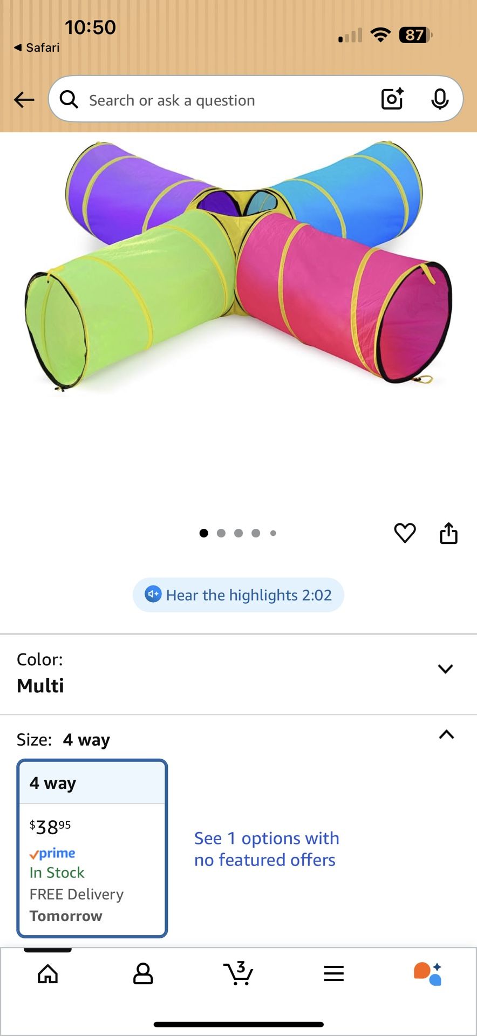
Task: Select the 4 way size option
Action: (x=92, y=848)
